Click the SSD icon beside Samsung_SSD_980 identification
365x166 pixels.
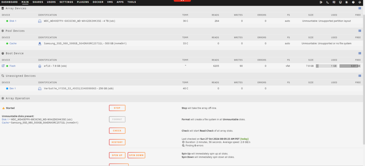[39, 44]
